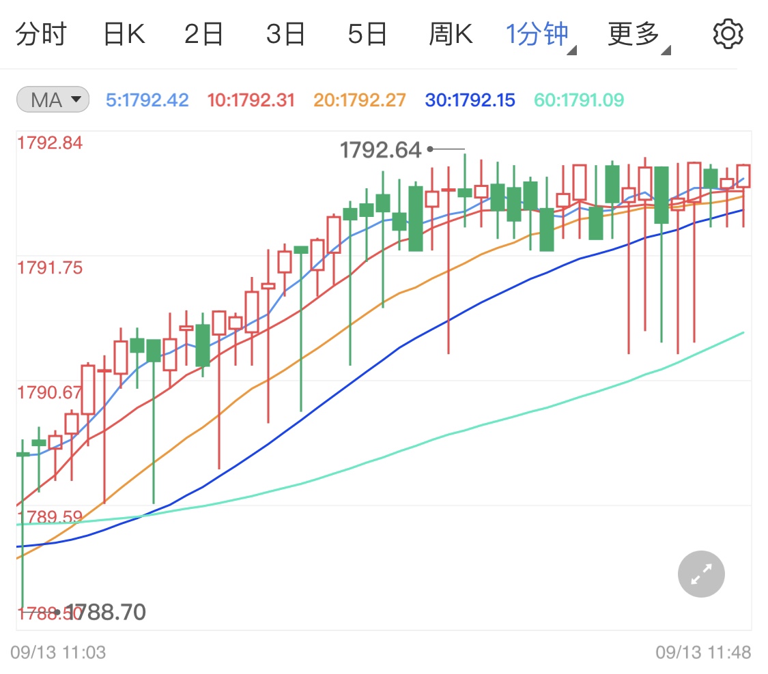The height and width of the screenshot is (674, 768).
Task: Open the 1分钟 interval dropdown
Action: (x=541, y=35)
